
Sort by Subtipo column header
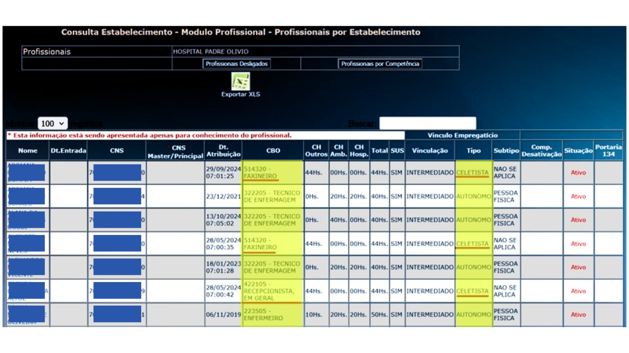[x=506, y=151]
